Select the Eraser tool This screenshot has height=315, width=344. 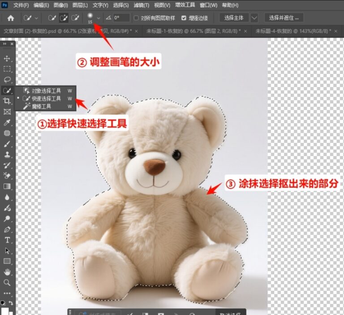[7, 176]
